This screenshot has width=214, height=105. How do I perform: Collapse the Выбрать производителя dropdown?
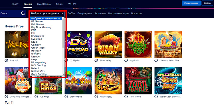coord(47,13)
